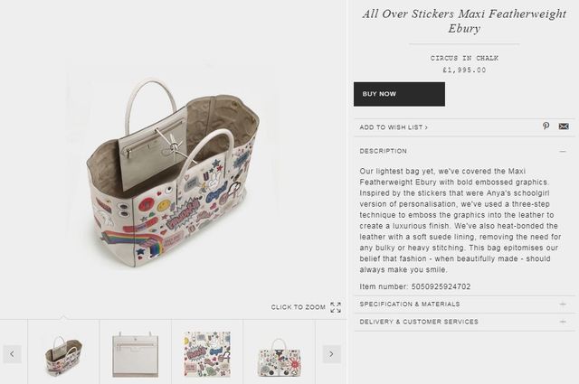Click the £1,995.00 price text
This screenshot has width=579, height=384.
tap(464, 70)
